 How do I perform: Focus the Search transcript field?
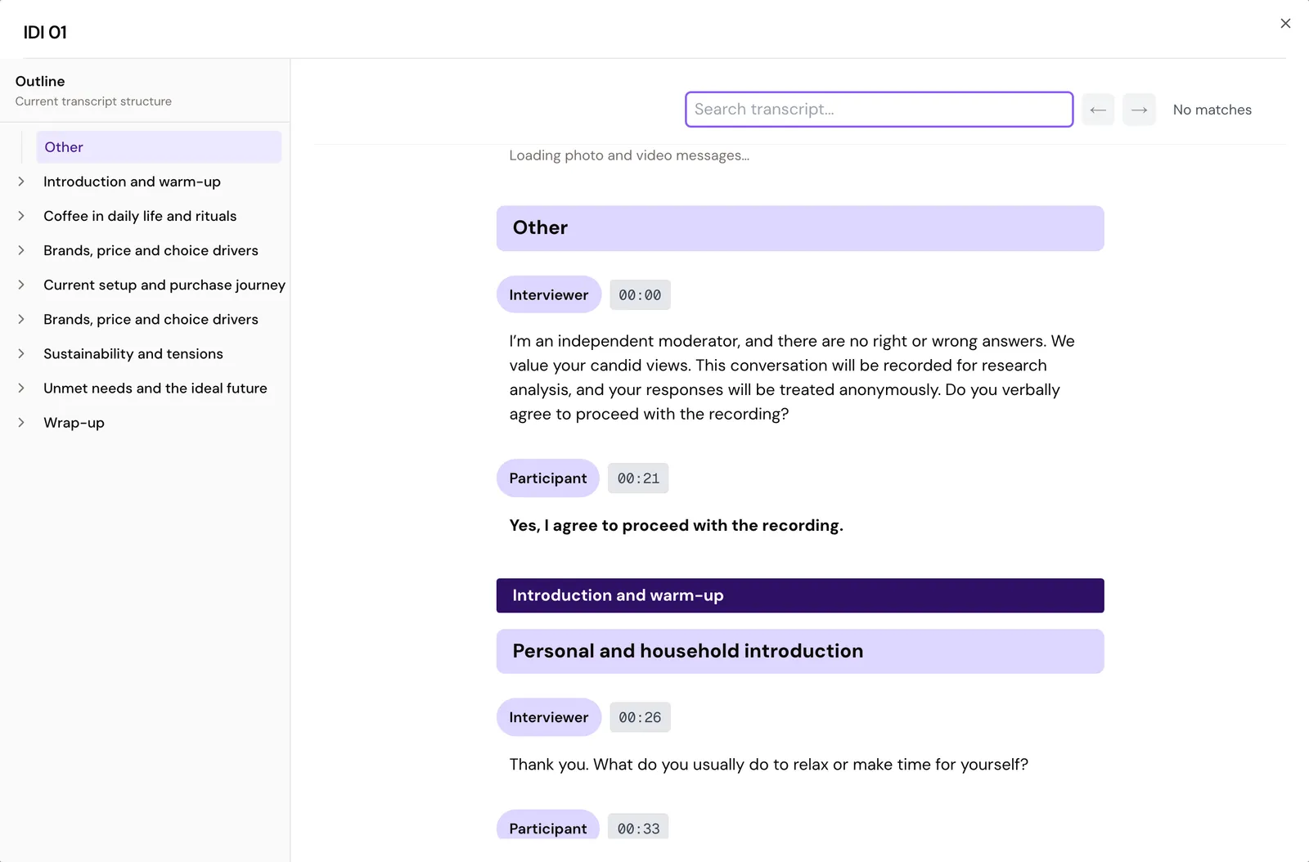point(879,110)
